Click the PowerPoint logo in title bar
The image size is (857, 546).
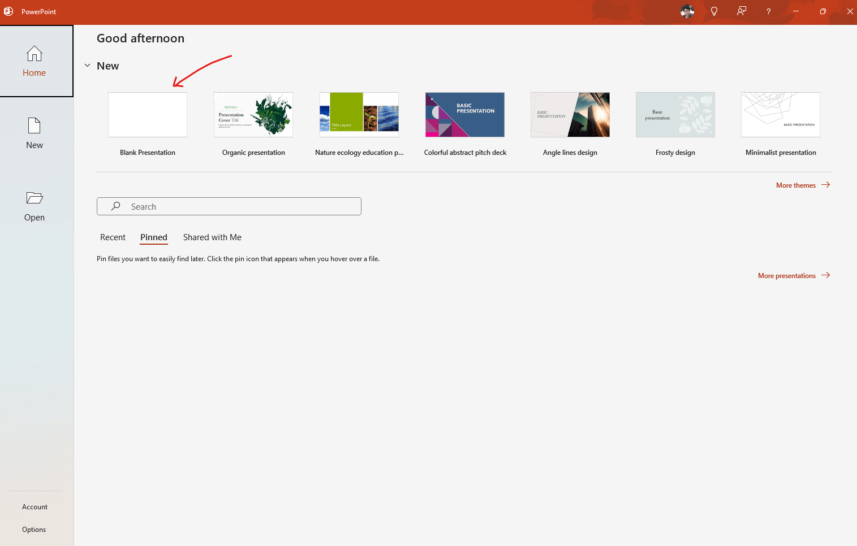(8, 11)
